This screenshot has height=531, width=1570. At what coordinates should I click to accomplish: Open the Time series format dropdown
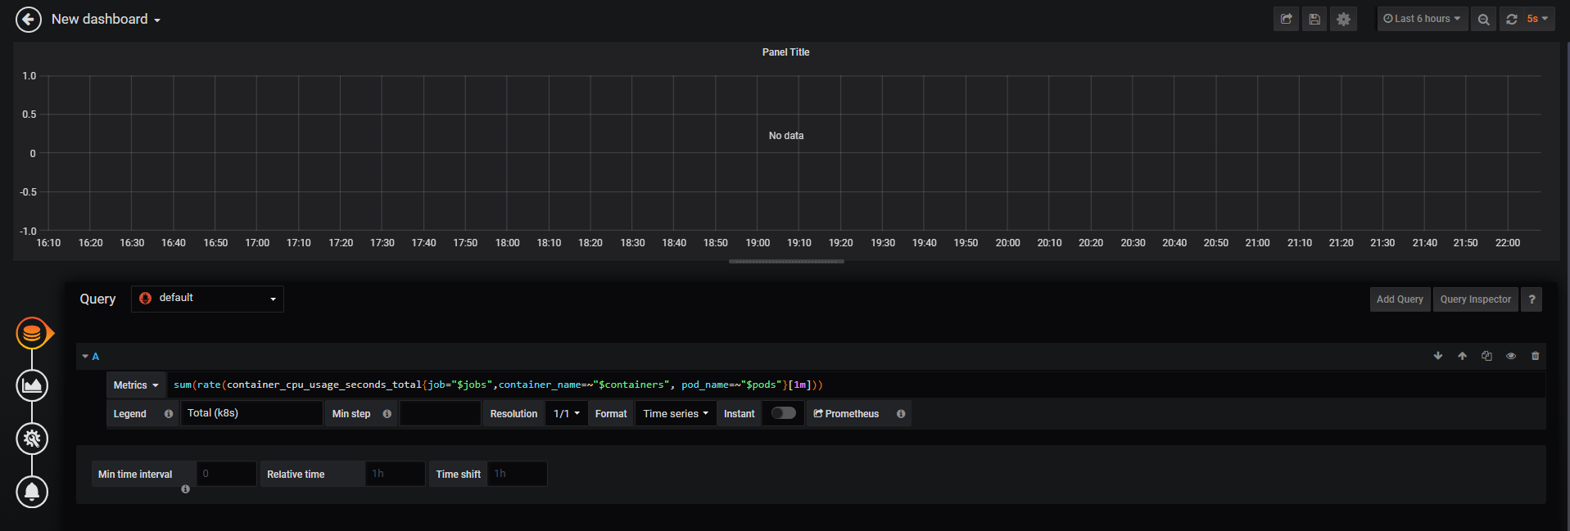tap(675, 414)
